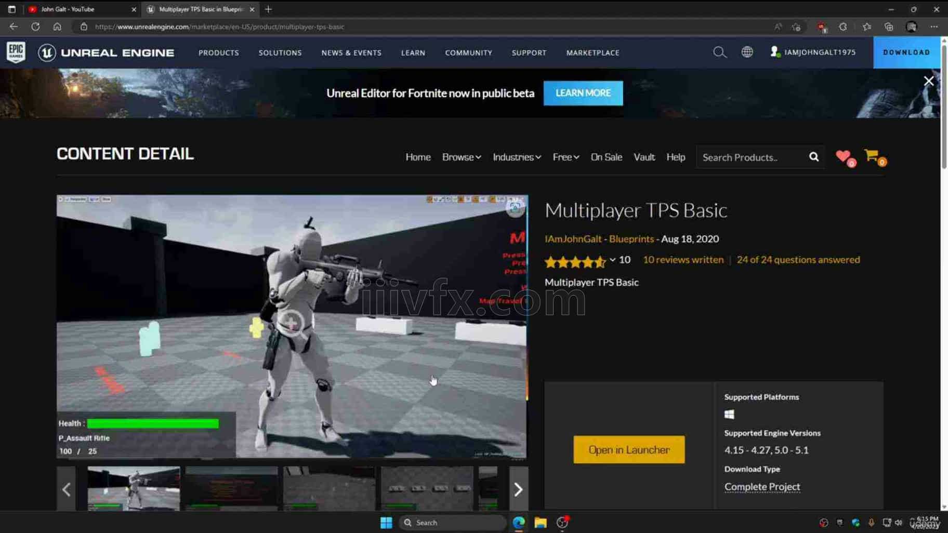This screenshot has height=533, width=948.
Task: Click the Unreal Engine logo
Action: (x=106, y=52)
